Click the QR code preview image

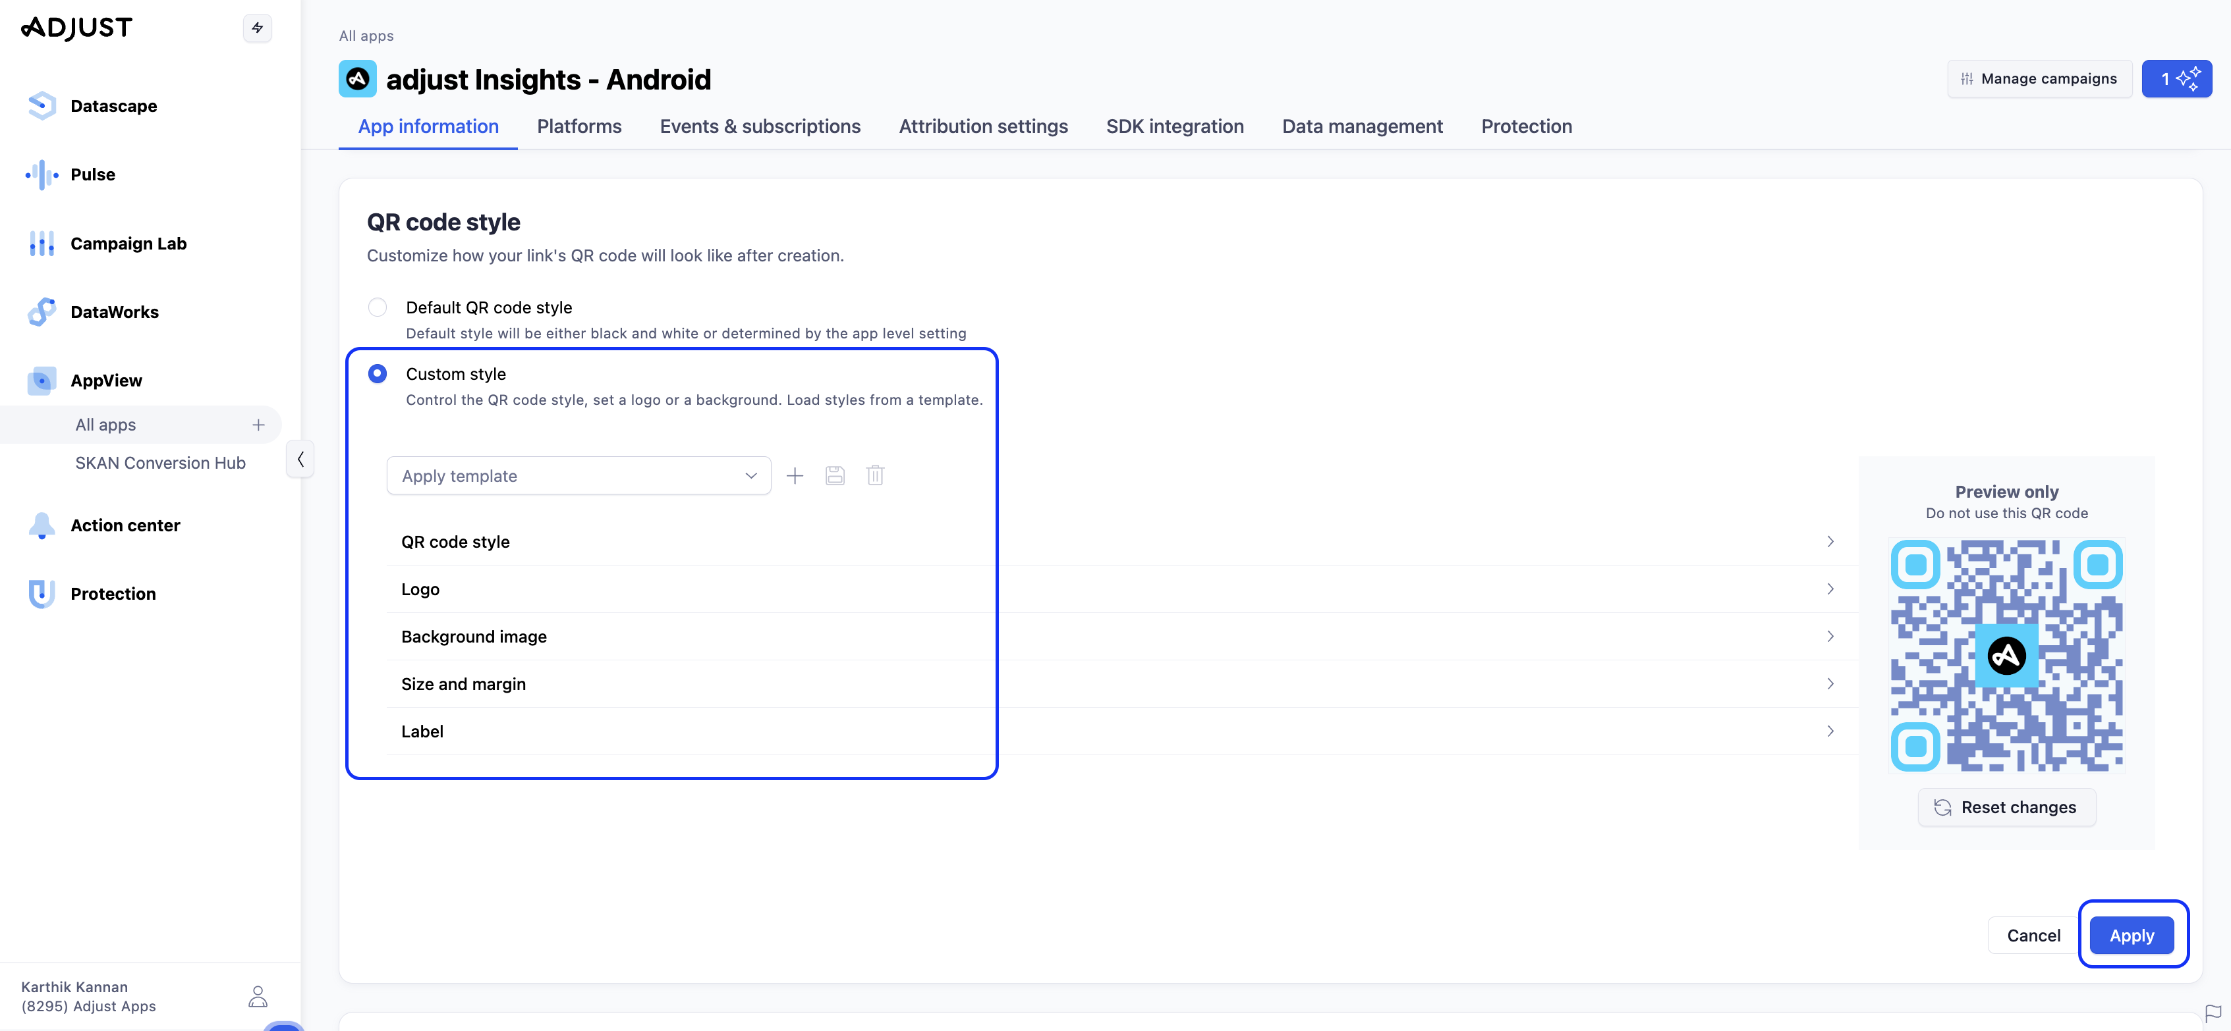pos(2006,655)
